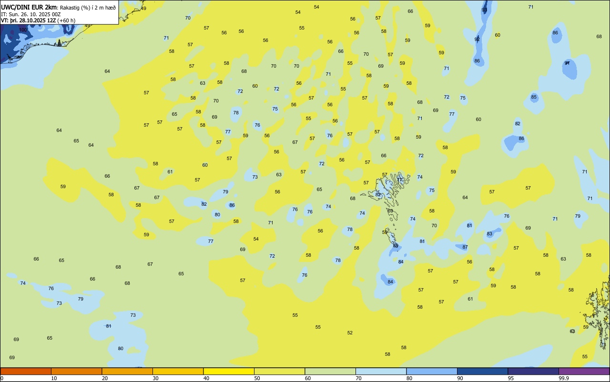Click the map value "100" in dark blue area

[x=23, y=30]
